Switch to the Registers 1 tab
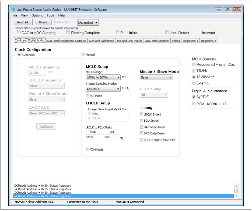 click(191, 41)
